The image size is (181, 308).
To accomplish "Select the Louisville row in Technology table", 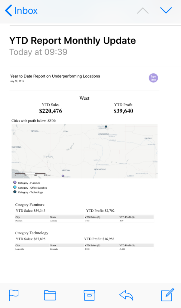I will [84, 249].
